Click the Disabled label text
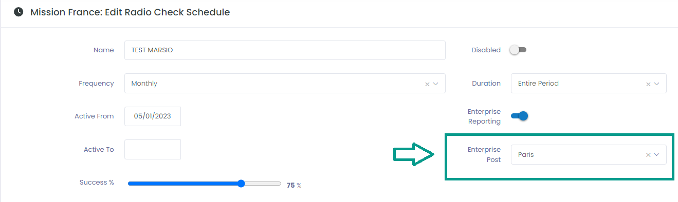Screen dimensions: 678x202 click(x=486, y=50)
